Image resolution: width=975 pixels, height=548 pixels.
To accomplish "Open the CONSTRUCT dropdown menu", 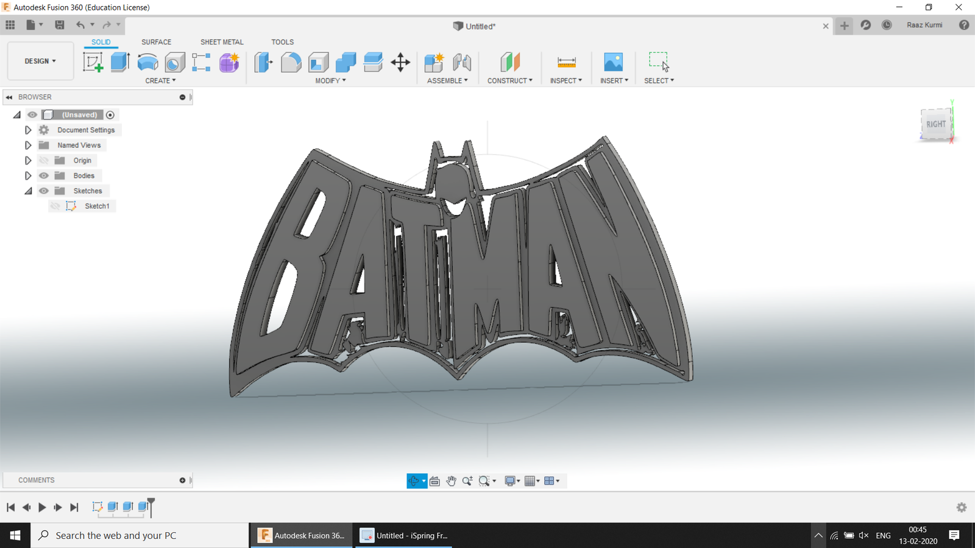I will 510,80.
